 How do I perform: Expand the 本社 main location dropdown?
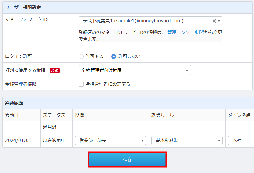(241, 140)
